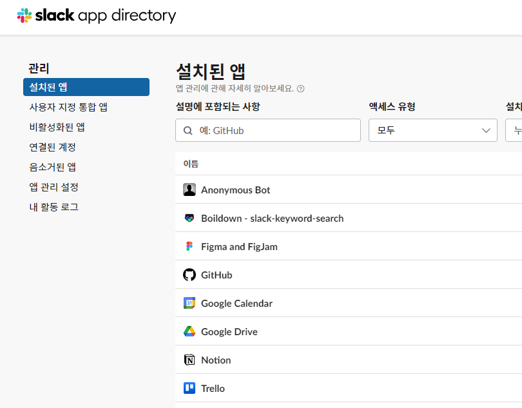
Task: Open 내 활동 로그 sidebar item
Action: [x=54, y=207]
